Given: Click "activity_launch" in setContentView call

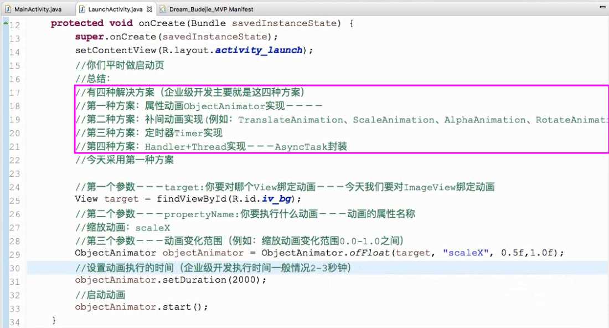Looking at the screenshot, I should [259, 50].
